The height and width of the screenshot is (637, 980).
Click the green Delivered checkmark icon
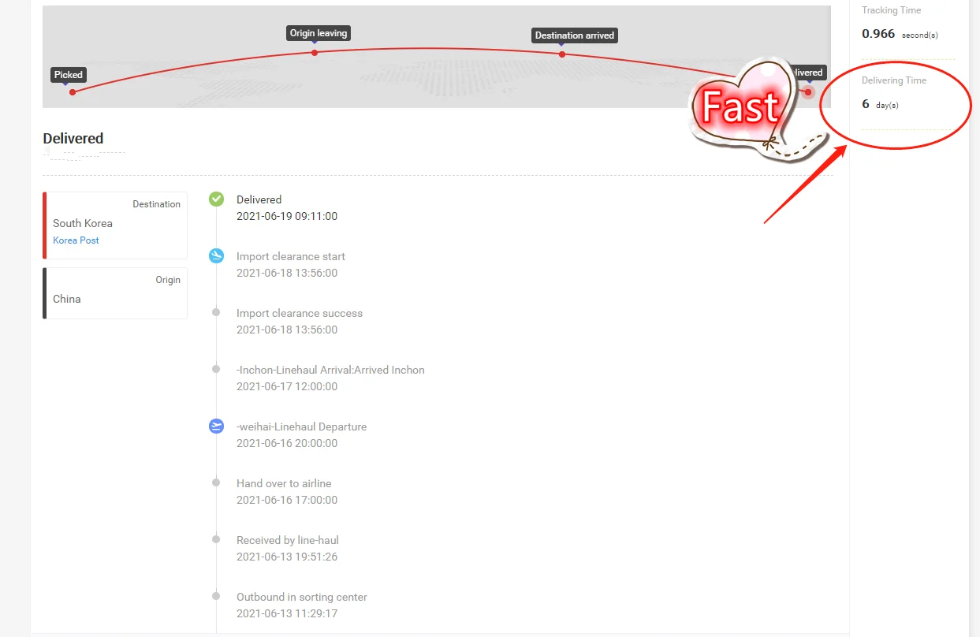pos(216,199)
